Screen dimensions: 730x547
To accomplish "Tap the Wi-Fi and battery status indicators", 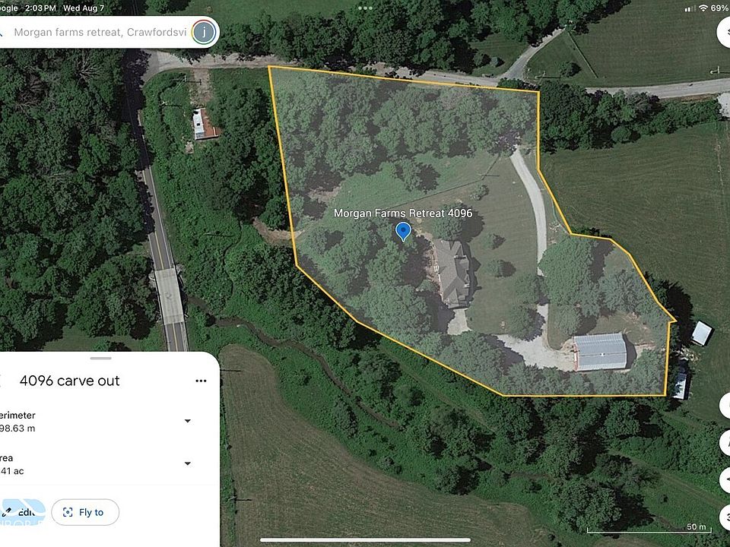I will pos(706,8).
